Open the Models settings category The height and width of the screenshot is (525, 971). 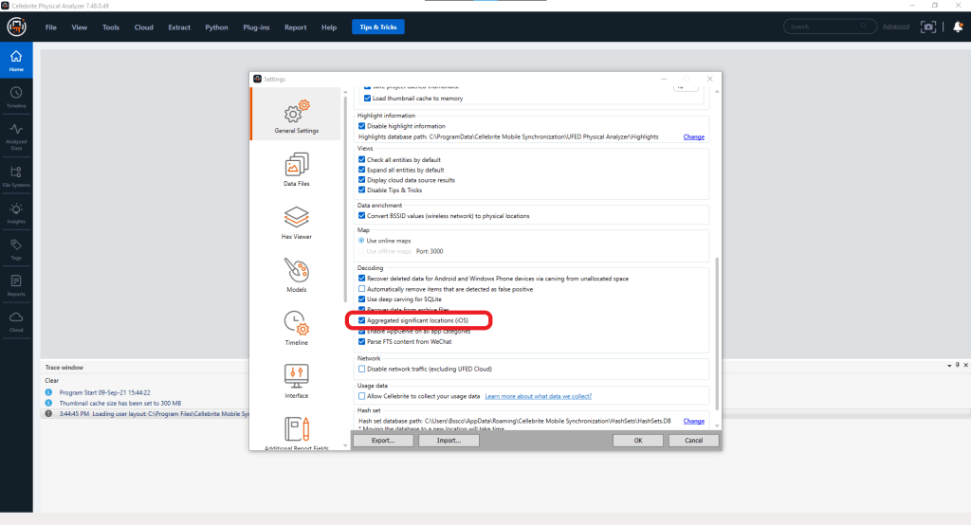pos(297,275)
